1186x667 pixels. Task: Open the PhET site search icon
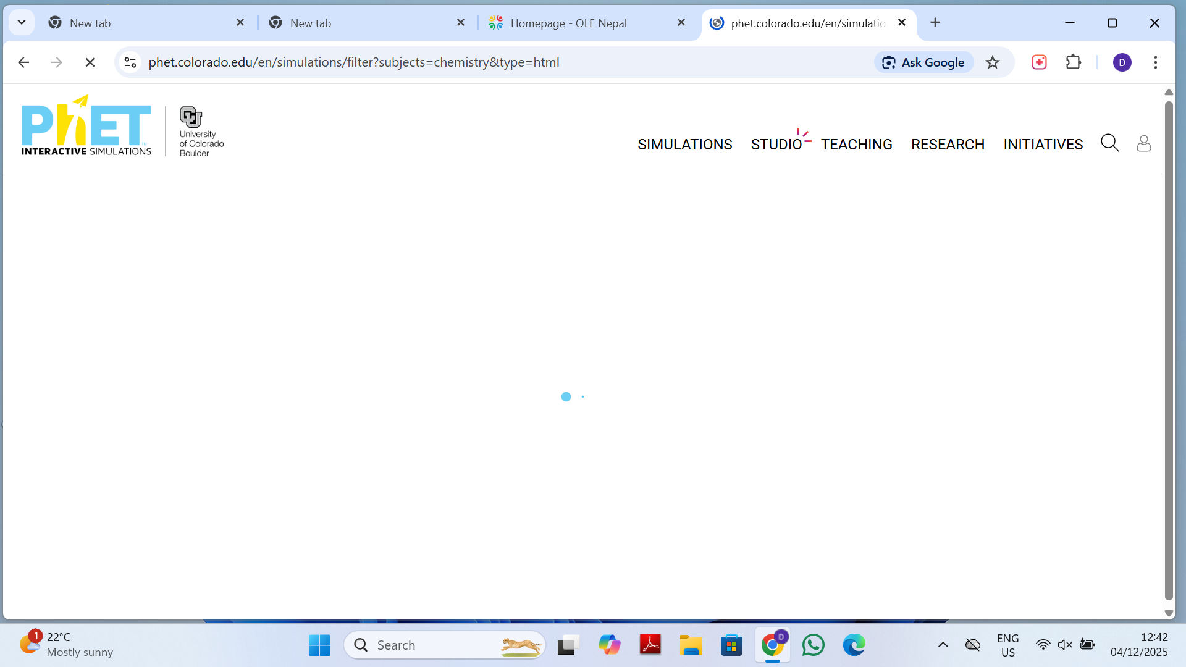coord(1109,143)
